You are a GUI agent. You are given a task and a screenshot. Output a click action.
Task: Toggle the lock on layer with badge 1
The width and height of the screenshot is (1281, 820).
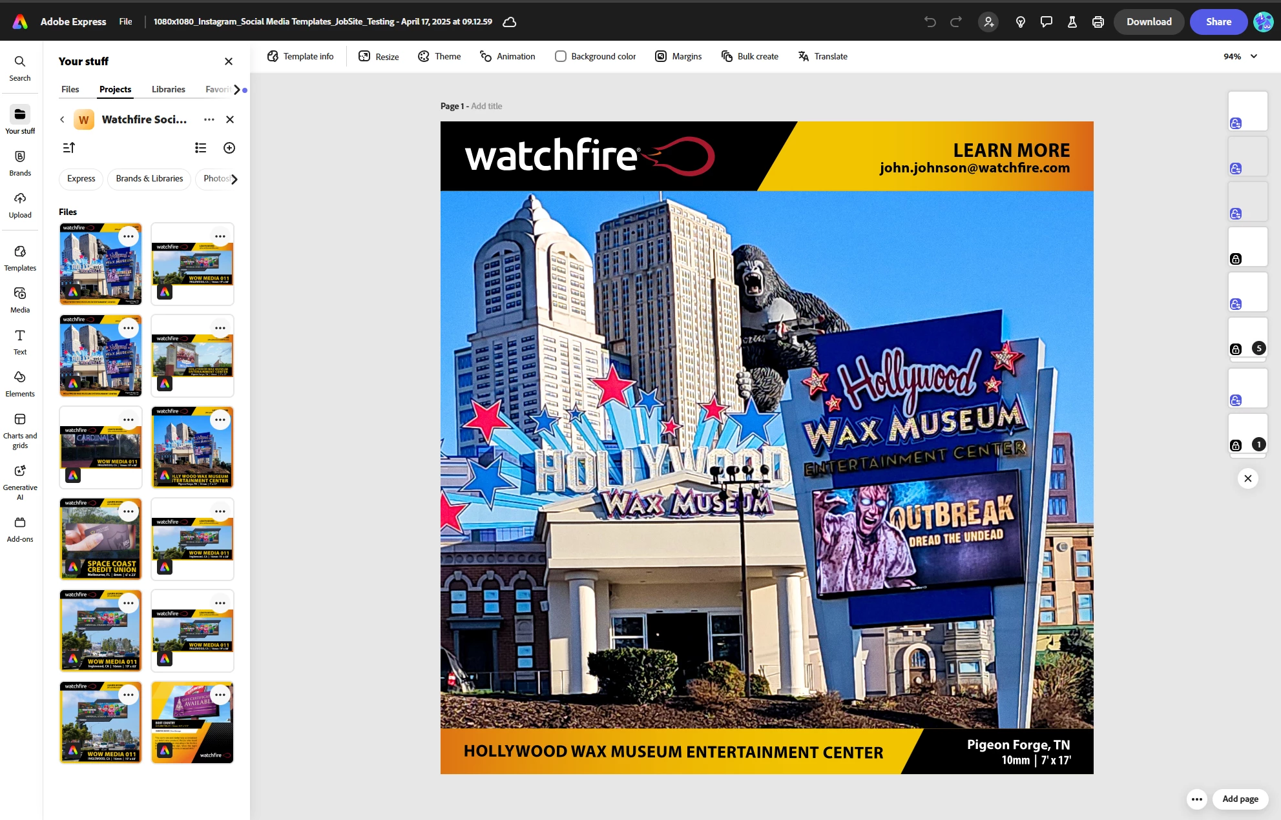click(1235, 446)
